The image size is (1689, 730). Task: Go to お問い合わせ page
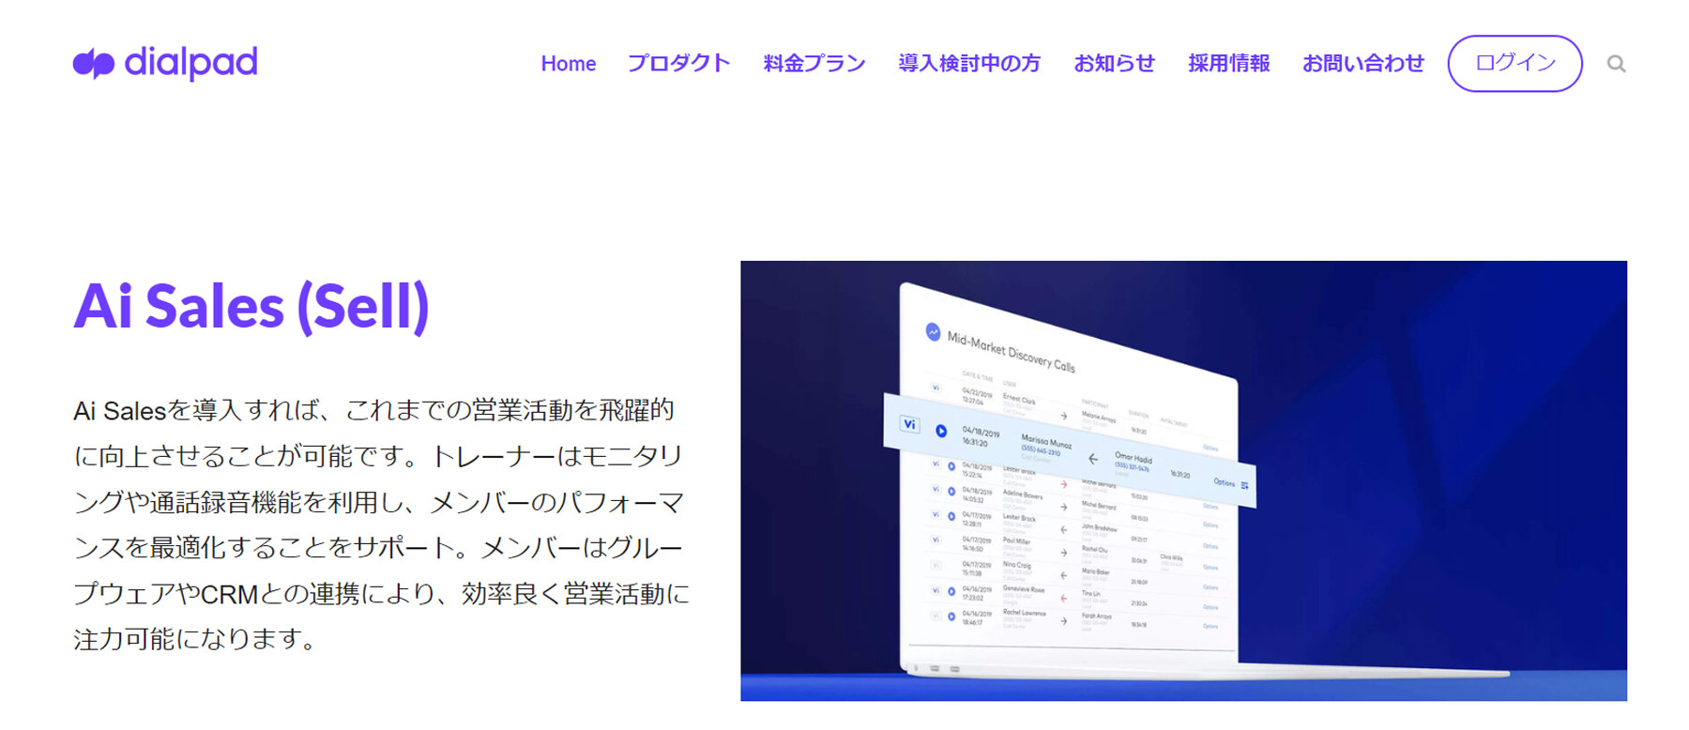1362,64
